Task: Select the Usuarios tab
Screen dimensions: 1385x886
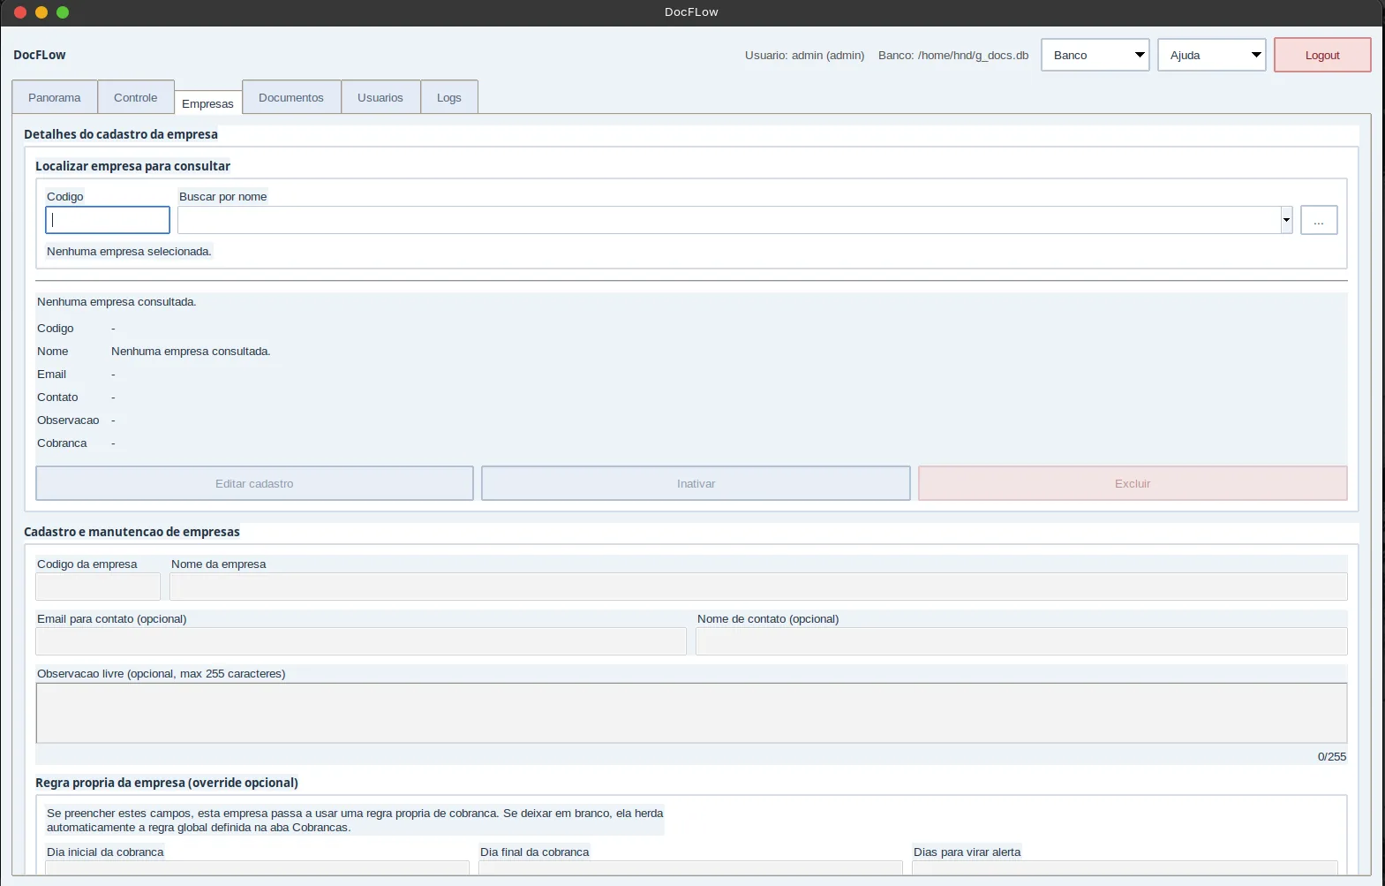Action: (380, 97)
